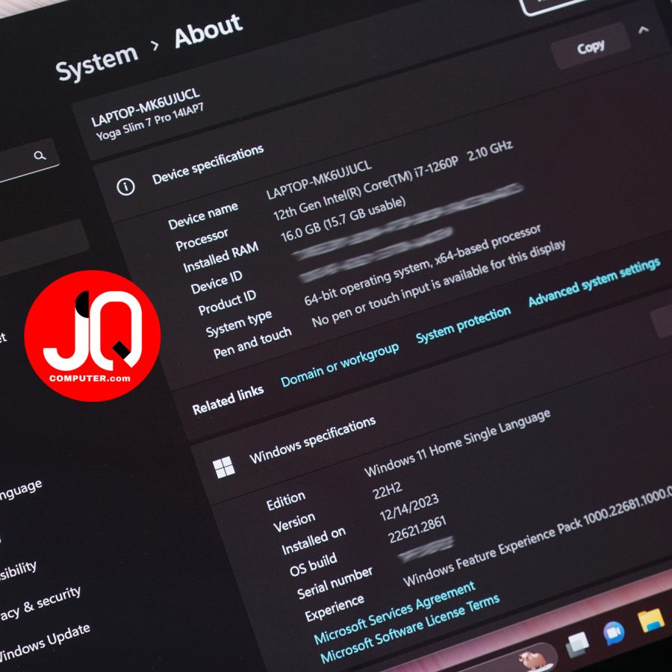Click the Windows specifications heading
The height and width of the screenshot is (672, 672).
click(x=312, y=440)
